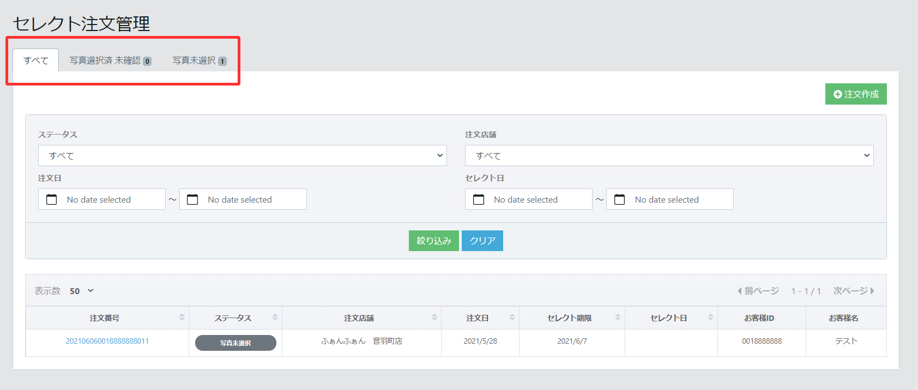Click the 注文作成 create order button
Viewport: 918px width, 390px height.
tap(855, 94)
